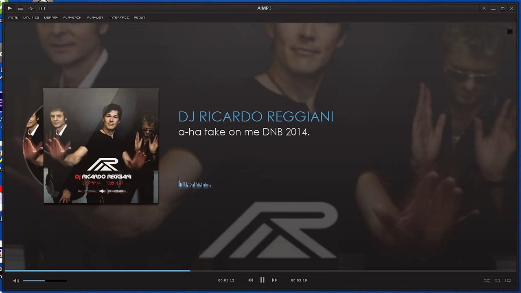Viewport: 521px width, 293px height.
Task: Open the playlist list icon in title bar
Action: click(x=20, y=8)
